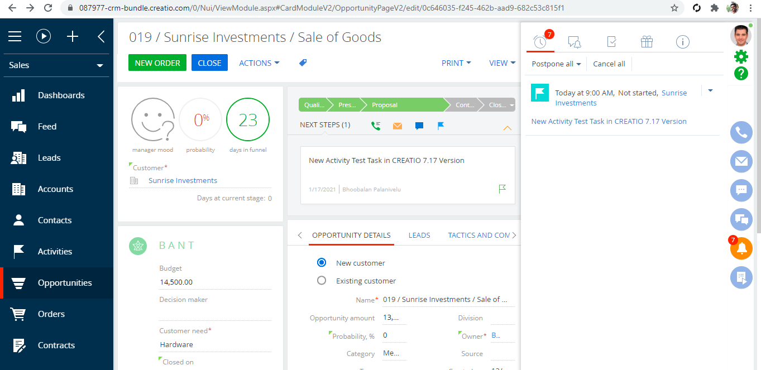Open anniversaries gift tab in panel
The height and width of the screenshot is (370, 761).
[x=647, y=42]
